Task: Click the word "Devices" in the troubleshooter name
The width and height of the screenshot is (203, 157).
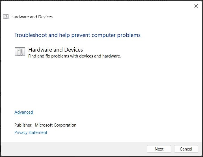Action: (74, 50)
